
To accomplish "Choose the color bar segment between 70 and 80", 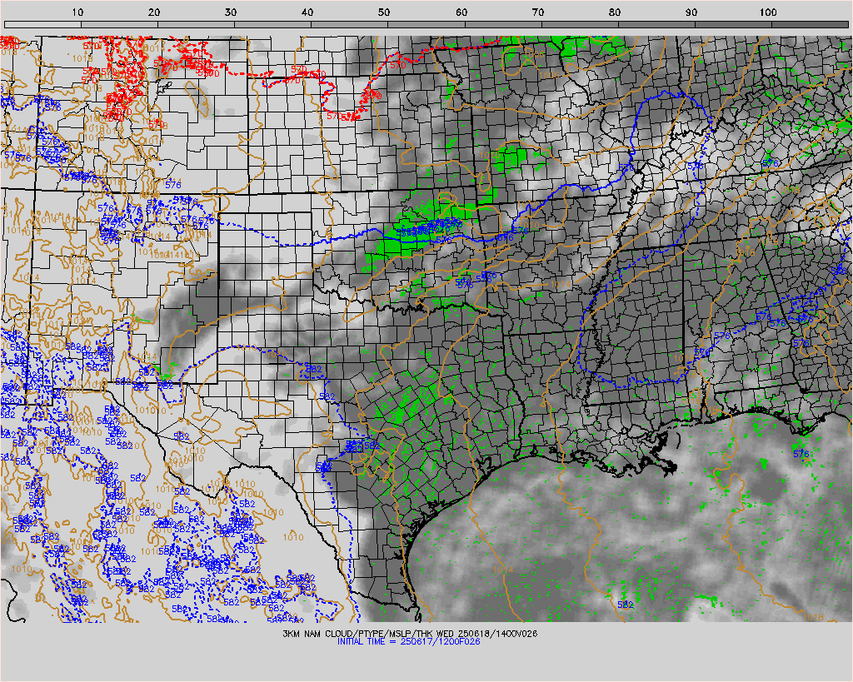I will tap(580, 24).
